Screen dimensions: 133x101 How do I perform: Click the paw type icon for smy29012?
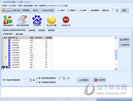click(x=9, y=40)
